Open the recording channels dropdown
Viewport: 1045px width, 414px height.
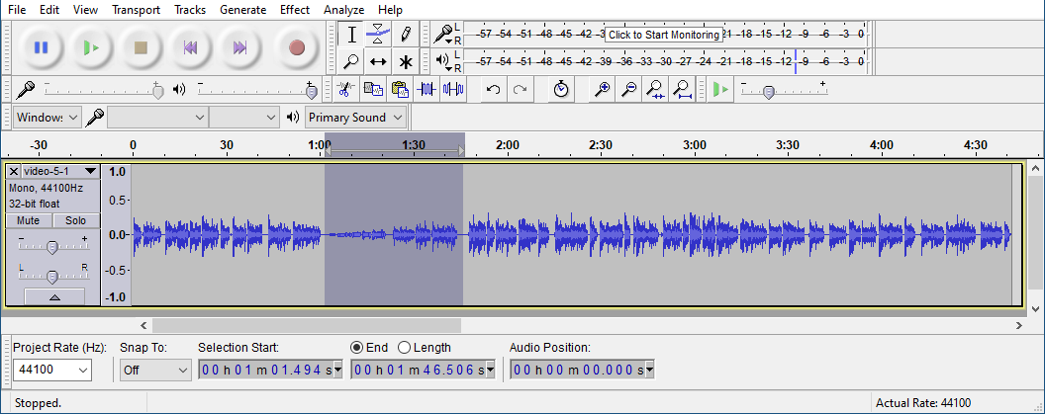[243, 118]
